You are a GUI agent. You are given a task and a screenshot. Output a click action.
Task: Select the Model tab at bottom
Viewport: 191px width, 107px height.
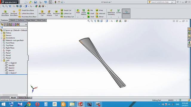click(13, 97)
